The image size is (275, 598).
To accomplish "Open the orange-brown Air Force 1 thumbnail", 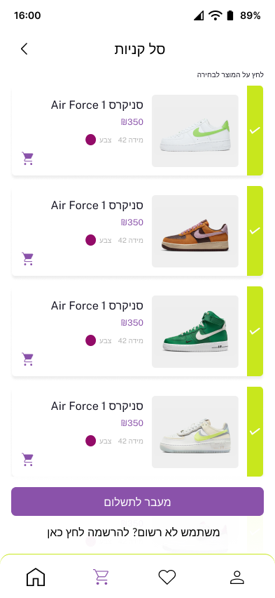I will tap(195, 231).
